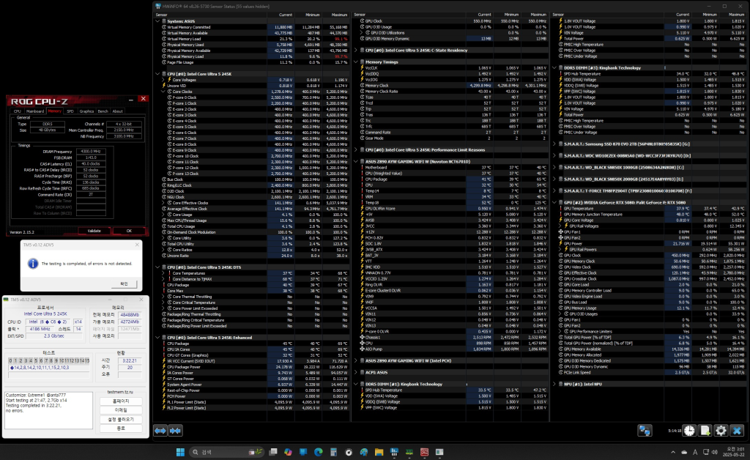Open the HWiNFO network monitoring icon
Image resolution: width=750 pixels, height=460 pixels.
(645, 431)
